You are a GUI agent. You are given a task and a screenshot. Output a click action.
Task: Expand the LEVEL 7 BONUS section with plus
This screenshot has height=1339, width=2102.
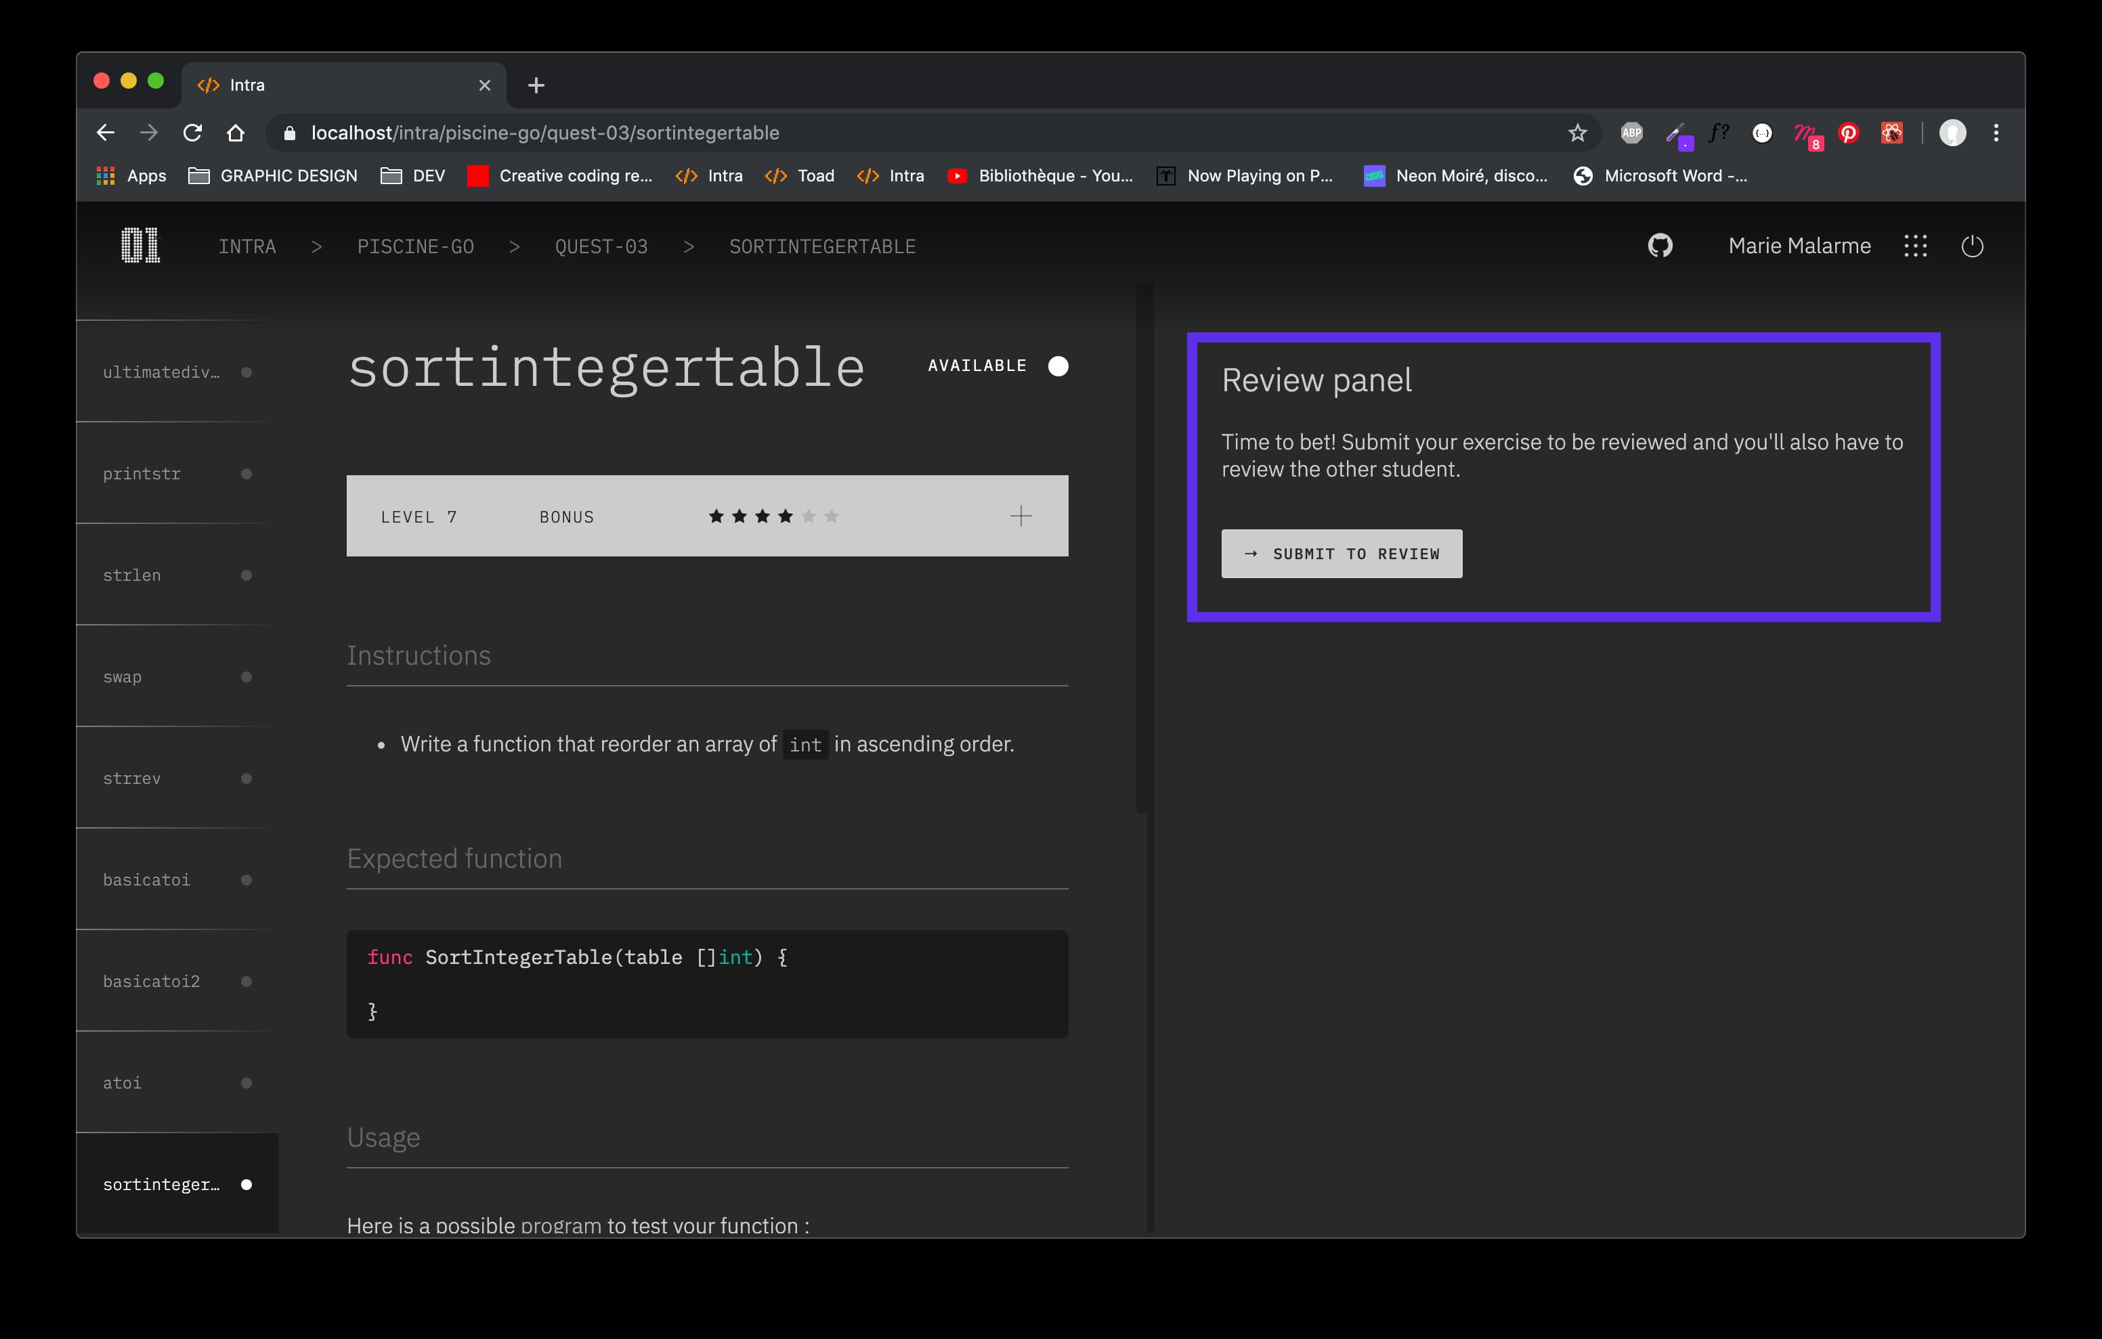tap(1021, 514)
